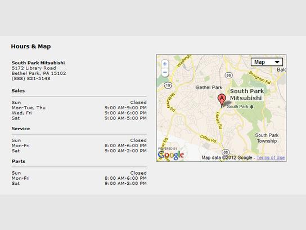Zoom out with the map minus button
The height and width of the screenshot is (230, 306).
(165, 72)
